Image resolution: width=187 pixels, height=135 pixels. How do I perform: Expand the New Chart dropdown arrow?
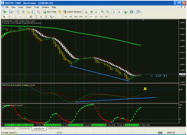click(x=7, y=12)
